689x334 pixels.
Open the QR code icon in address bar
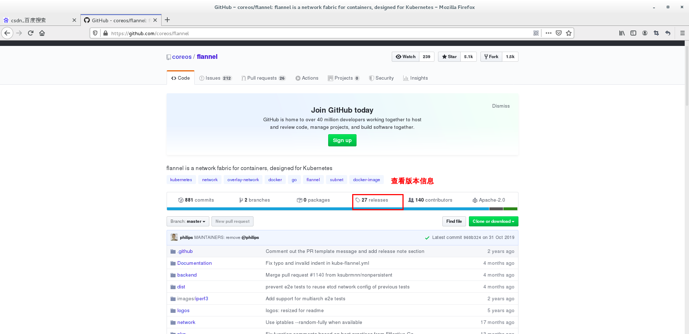coord(536,33)
